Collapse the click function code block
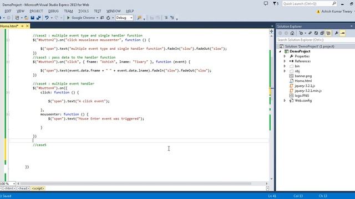The width and height of the screenshot is (355, 199). click(8, 92)
